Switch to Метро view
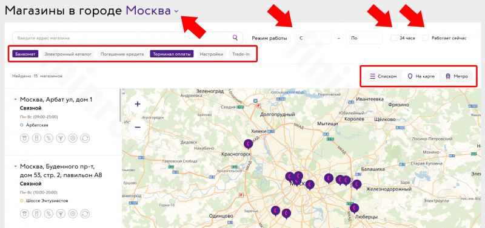 (457, 76)
